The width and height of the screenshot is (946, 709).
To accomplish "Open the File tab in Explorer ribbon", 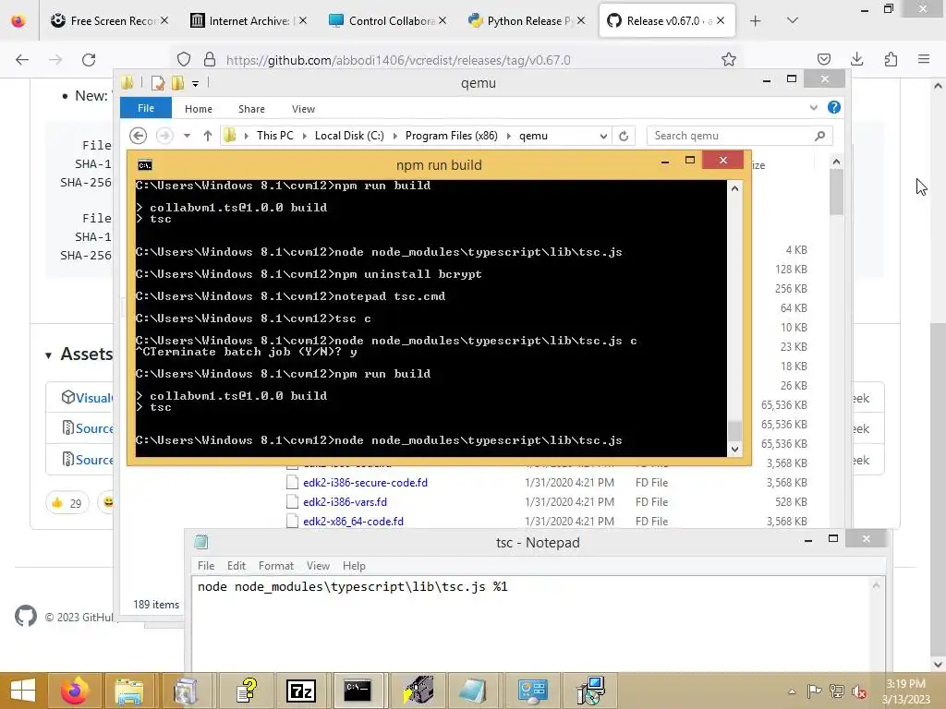I will click(x=145, y=109).
